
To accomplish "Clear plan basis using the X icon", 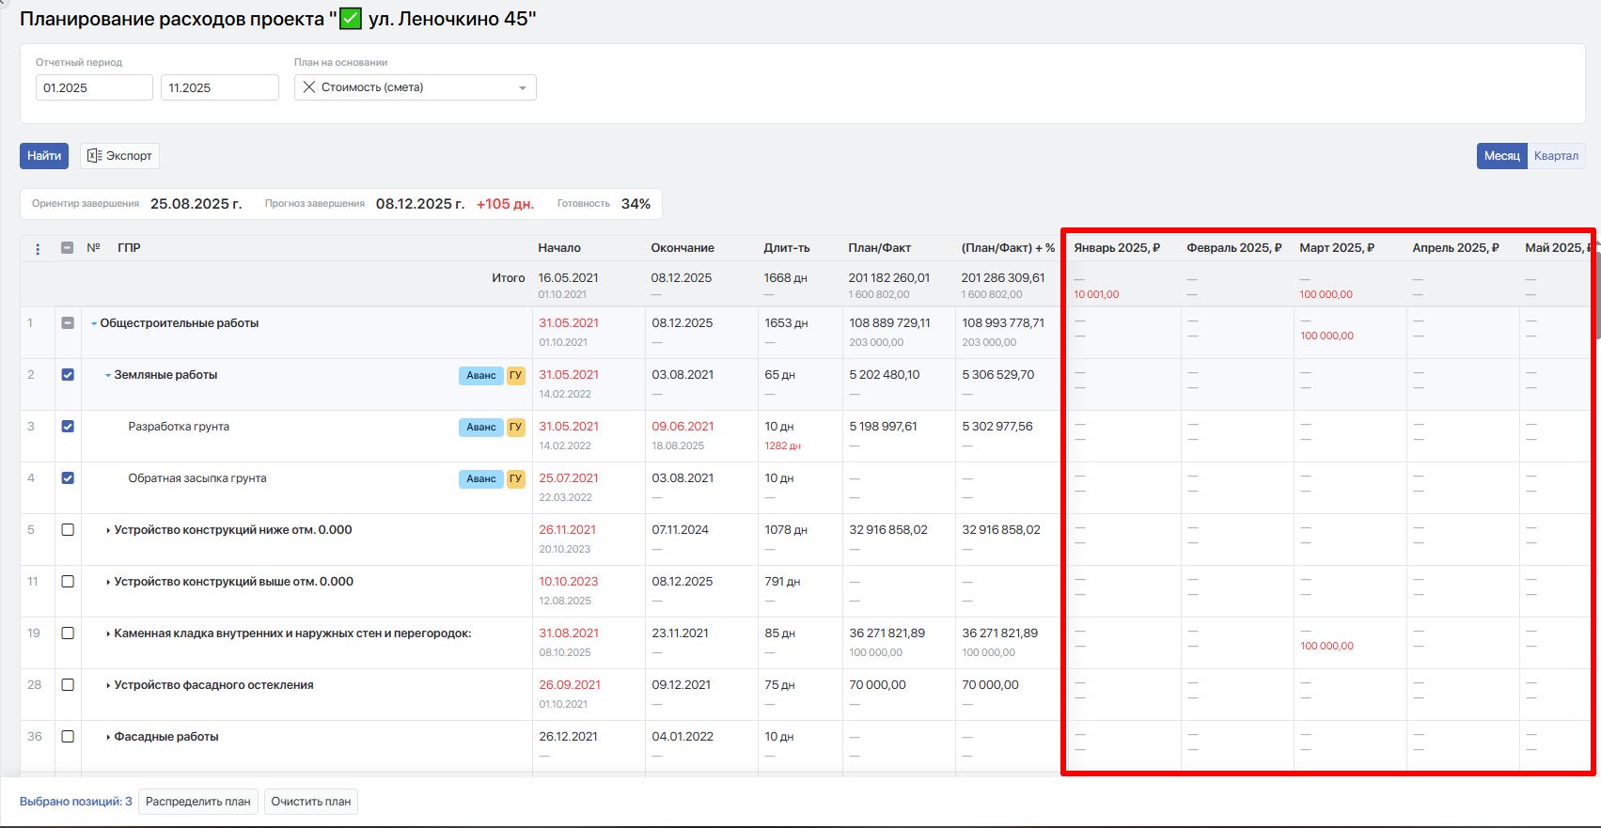I will 309,87.
